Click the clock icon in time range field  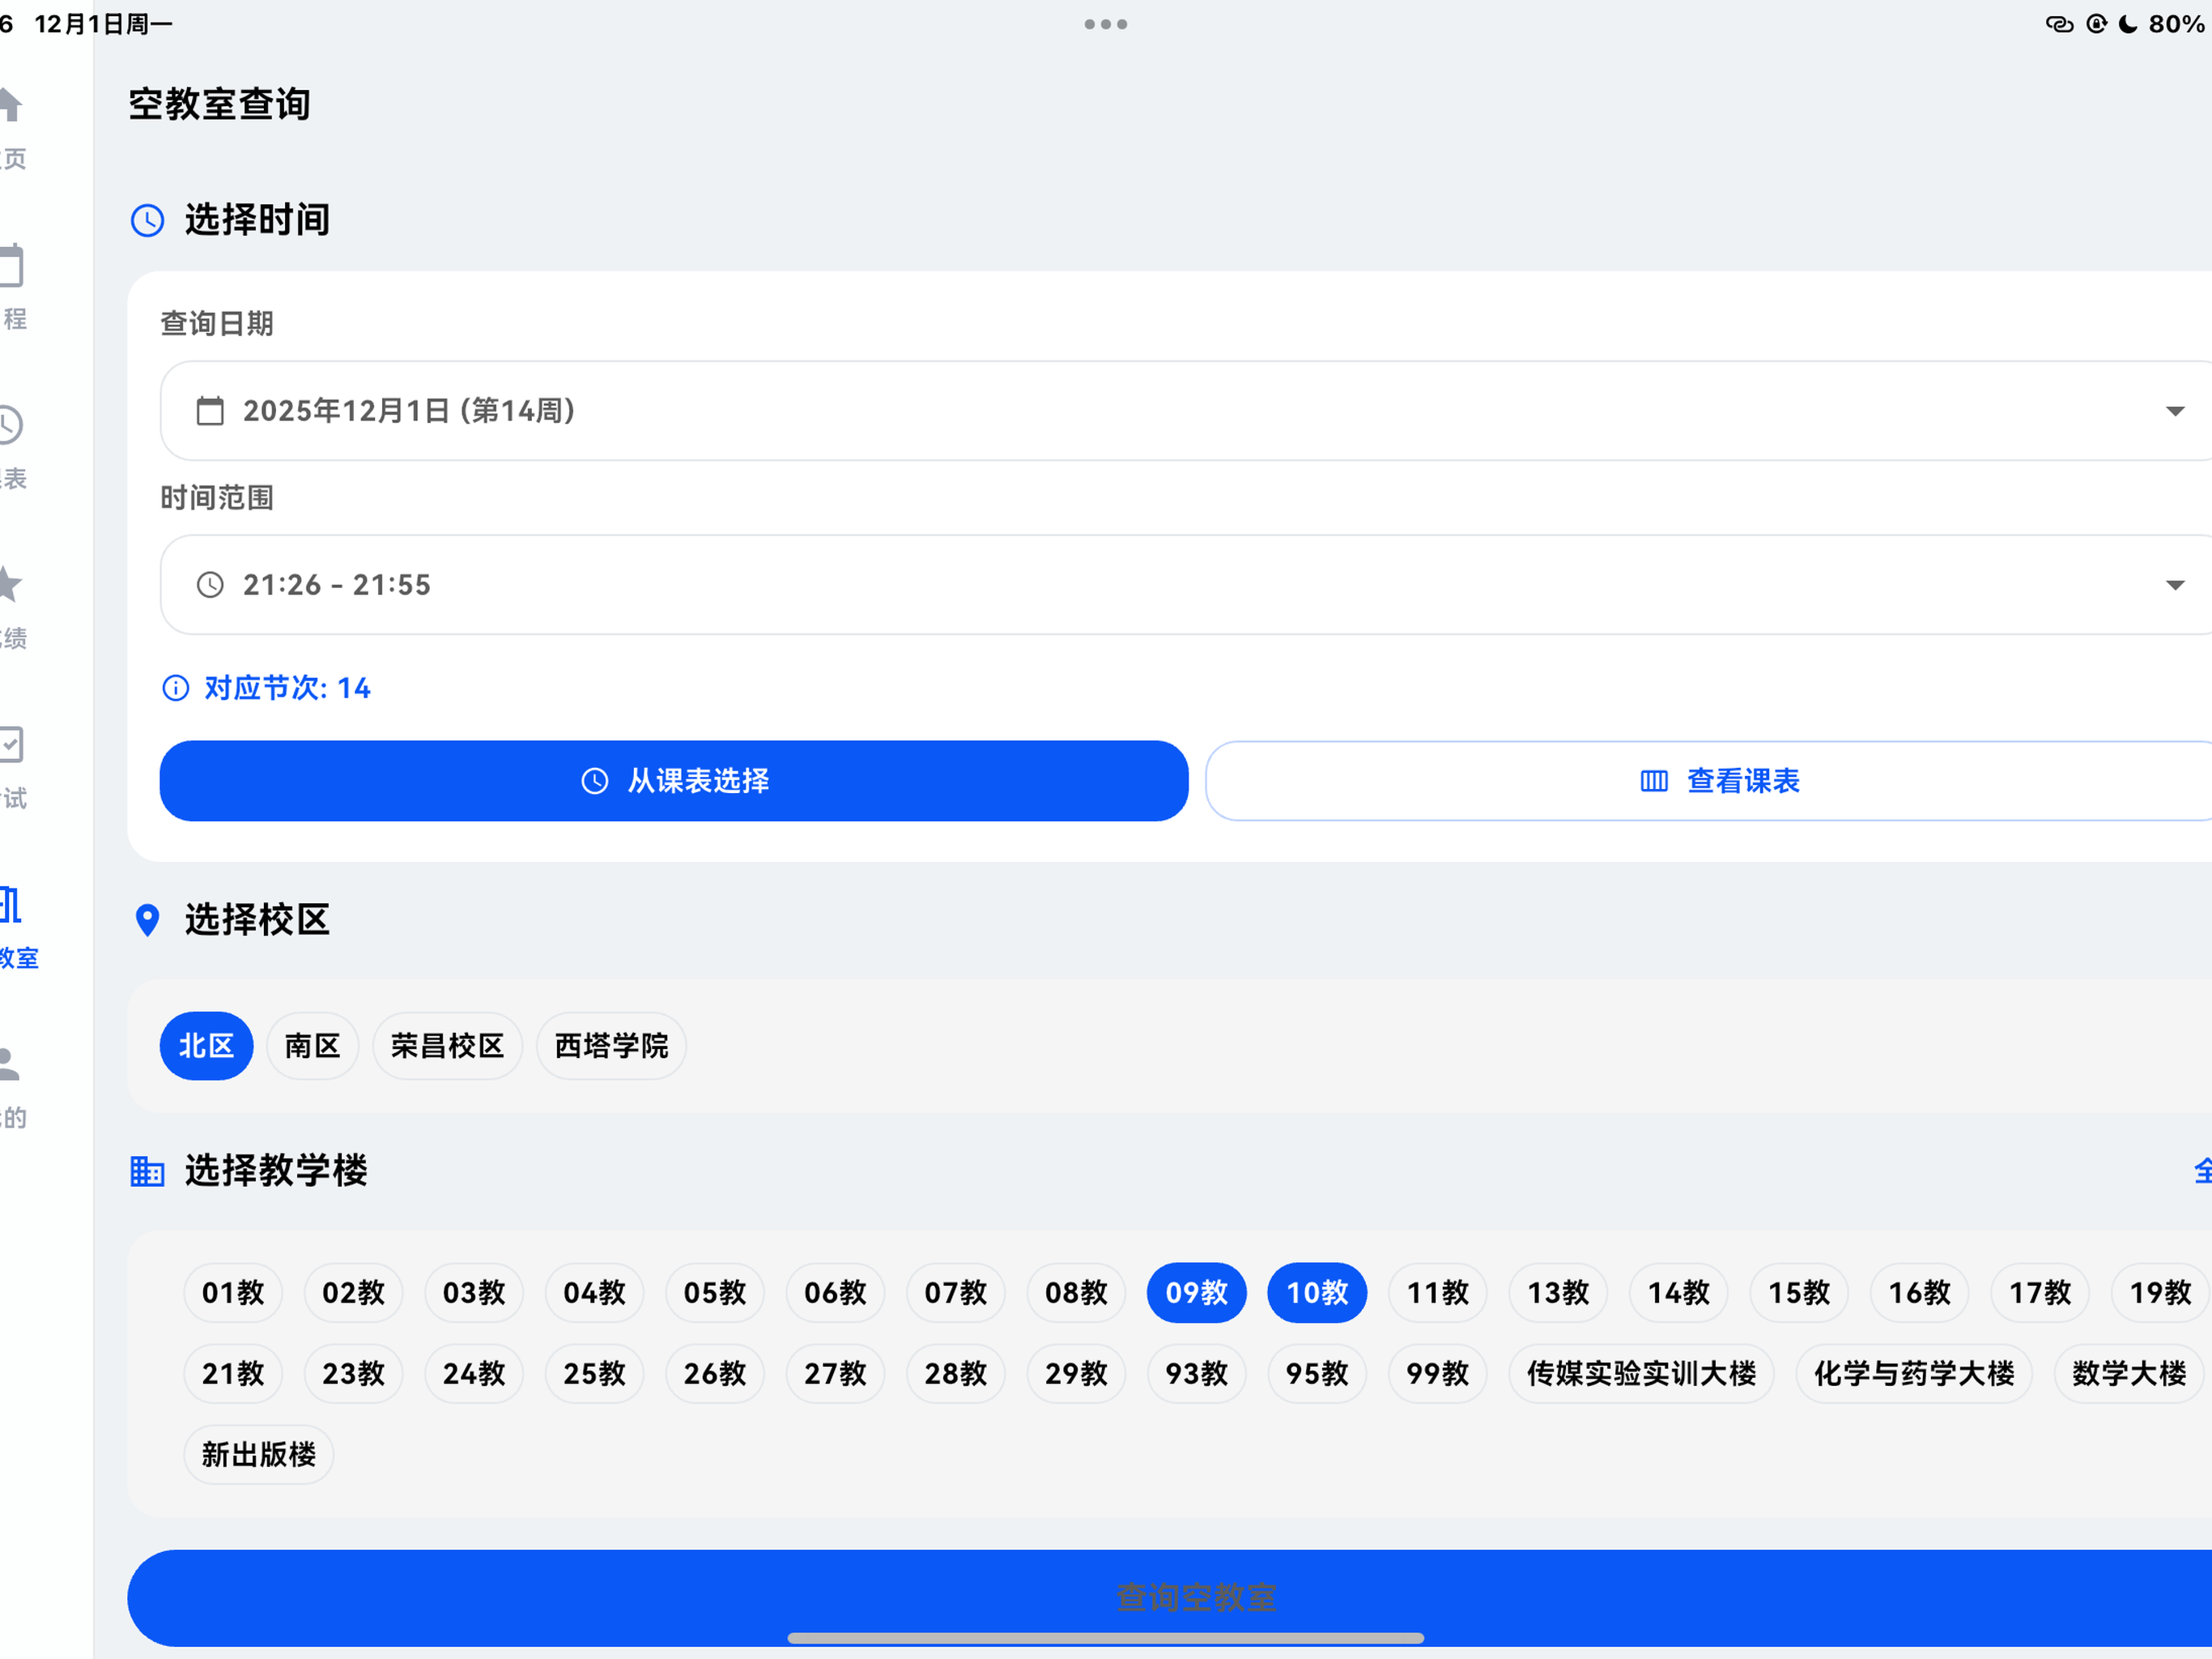[210, 586]
